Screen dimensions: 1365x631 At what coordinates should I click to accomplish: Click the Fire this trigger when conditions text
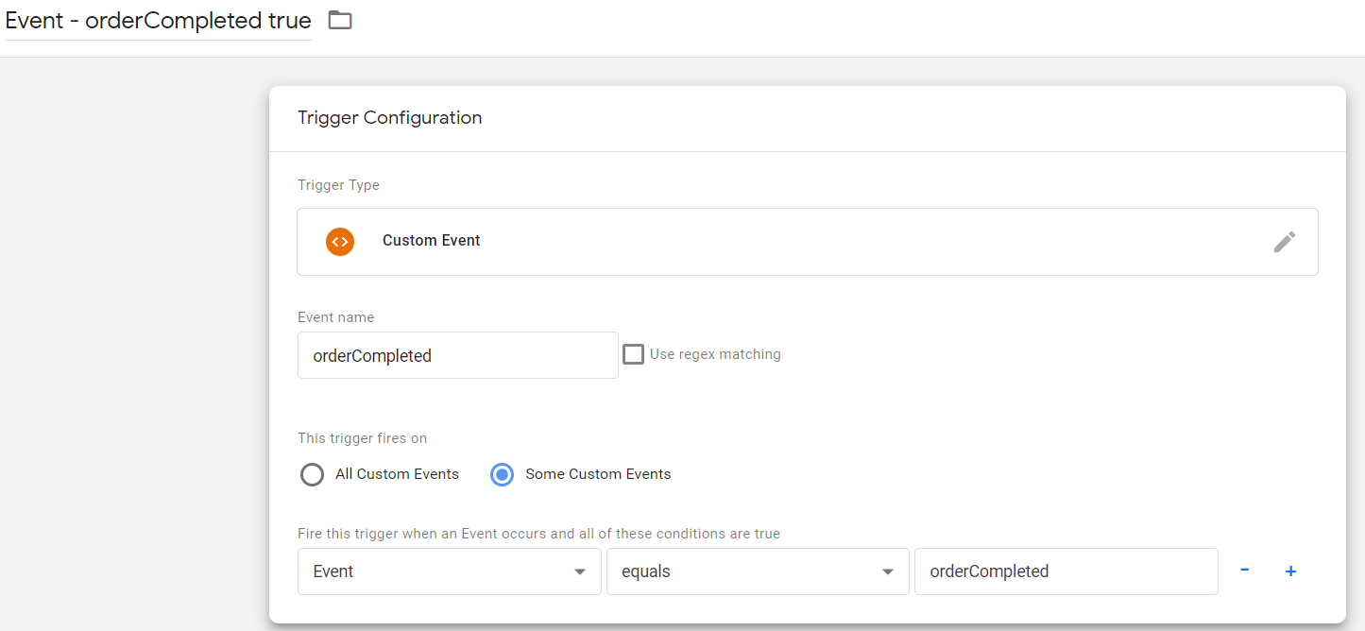click(538, 534)
